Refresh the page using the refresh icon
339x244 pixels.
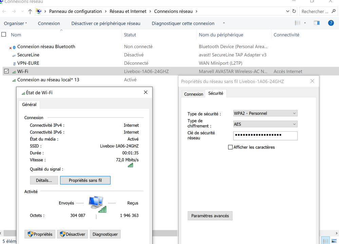294,11
